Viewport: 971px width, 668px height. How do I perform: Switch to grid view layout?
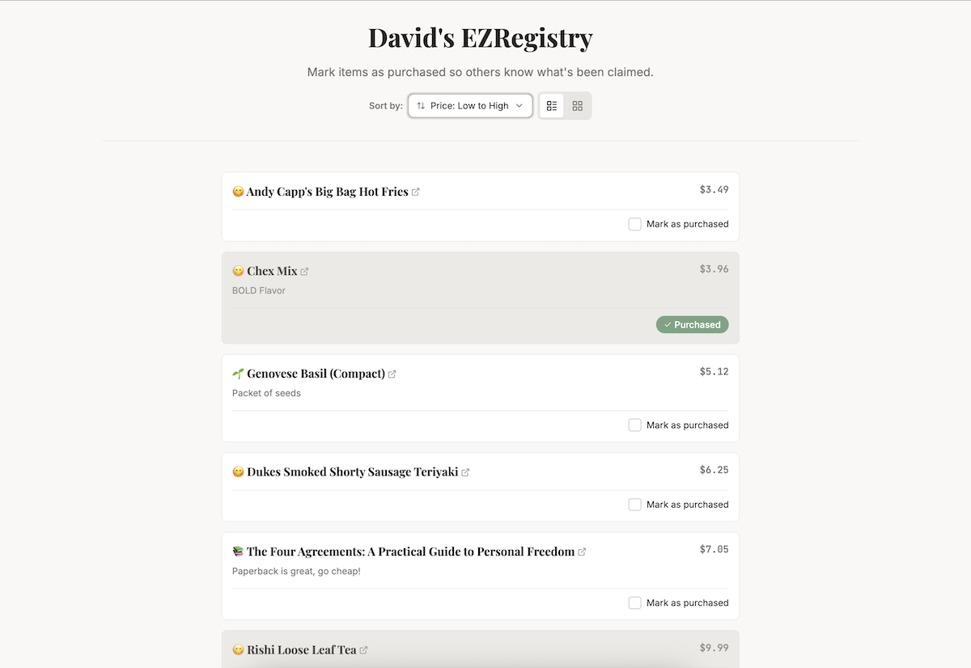[577, 105]
